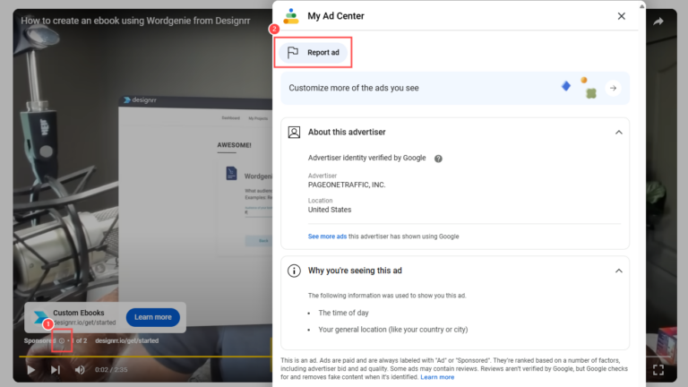
Task: Collapse the Why you're seeing this ad section
Action: 619,271
